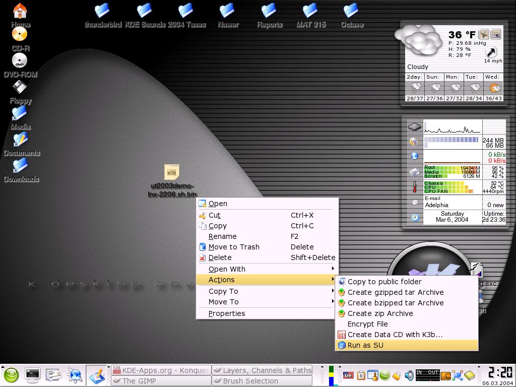Select Encrypt File action

[407, 324]
